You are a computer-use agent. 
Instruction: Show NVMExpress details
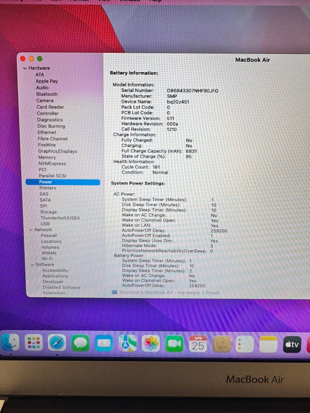(x=52, y=163)
